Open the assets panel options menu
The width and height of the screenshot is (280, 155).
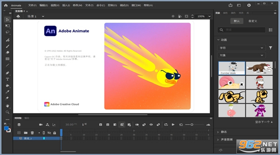tap(275, 13)
